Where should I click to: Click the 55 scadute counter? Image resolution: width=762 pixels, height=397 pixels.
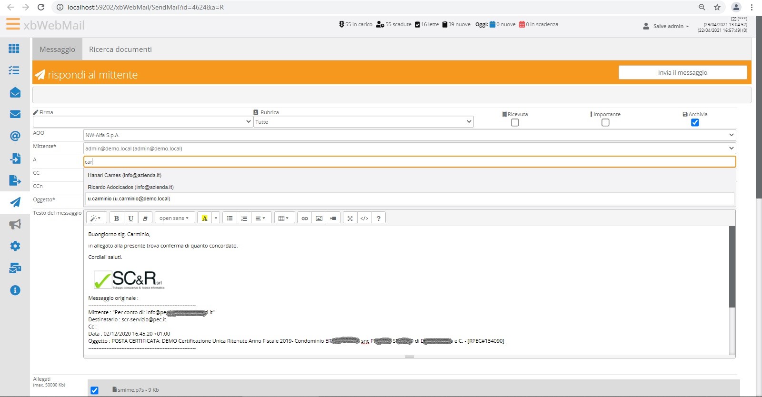394,24
